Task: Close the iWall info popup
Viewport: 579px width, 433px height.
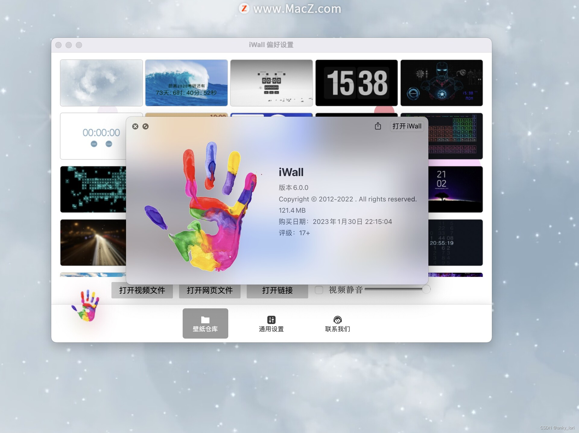Action: click(x=135, y=126)
